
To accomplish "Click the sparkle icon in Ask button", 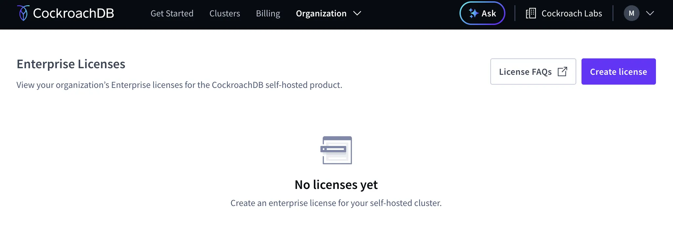I will click(473, 13).
